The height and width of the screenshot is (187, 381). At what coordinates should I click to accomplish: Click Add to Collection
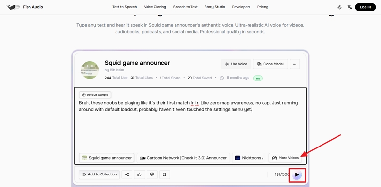pyautogui.click(x=100, y=174)
